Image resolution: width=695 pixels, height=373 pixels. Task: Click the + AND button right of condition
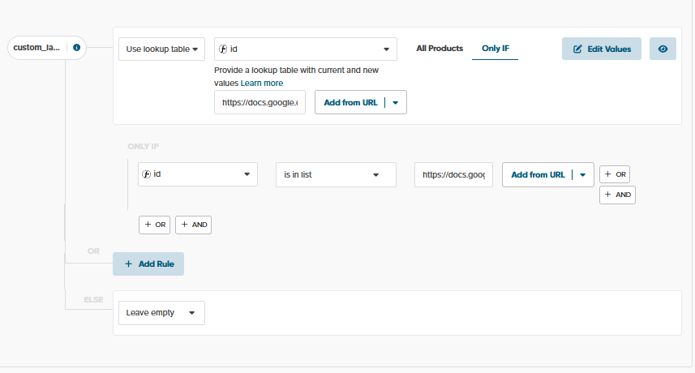tap(616, 195)
